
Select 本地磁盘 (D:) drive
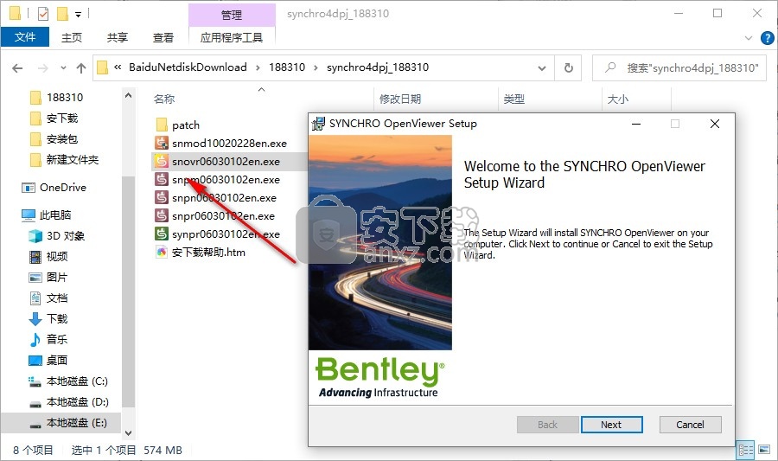[68, 402]
